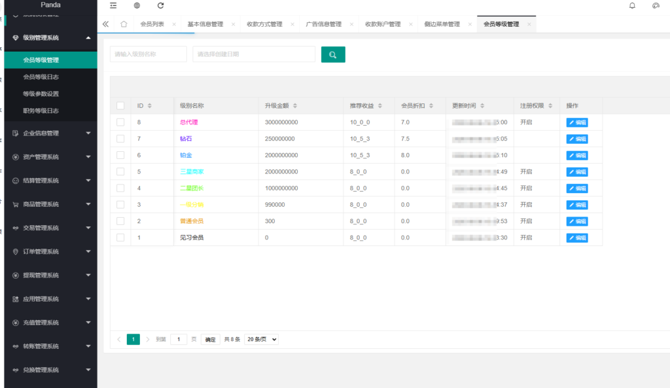Sort the table by 升级金额 column

295,105
